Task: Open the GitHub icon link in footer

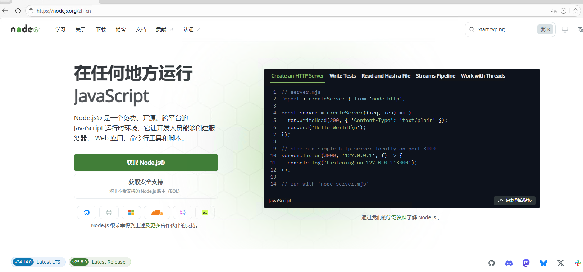Action: tap(492, 263)
